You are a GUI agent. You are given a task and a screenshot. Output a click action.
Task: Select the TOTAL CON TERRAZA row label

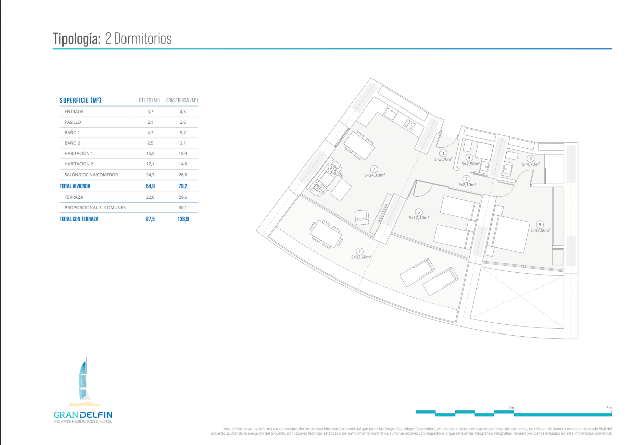pos(79,219)
